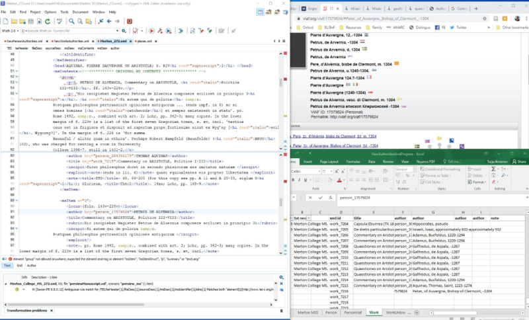Click the red Apply Transformation play icon
Image resolution: width=529 pixels, height=320 pixels.
pyautogui.click(x=151, y=31)
